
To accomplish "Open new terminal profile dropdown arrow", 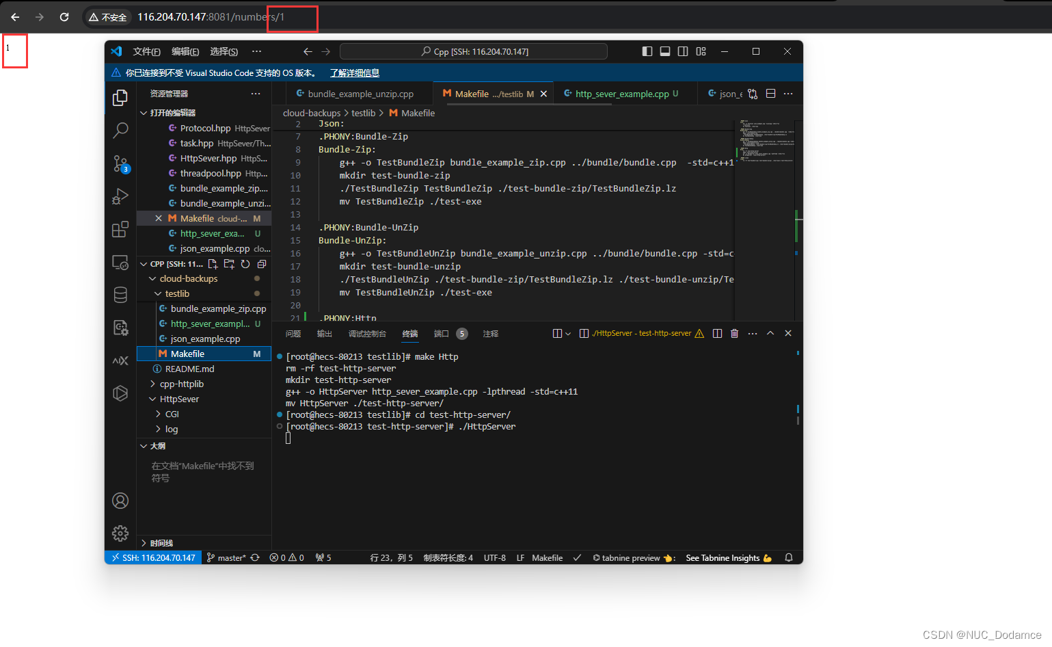I will click(567, 334).
